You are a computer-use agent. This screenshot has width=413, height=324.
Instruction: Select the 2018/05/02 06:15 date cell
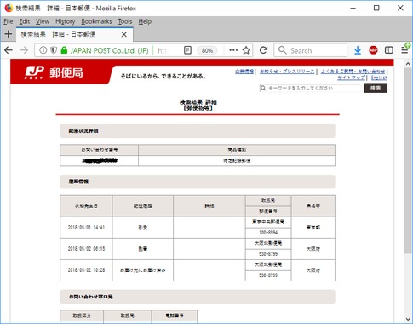tap(86, 249)
